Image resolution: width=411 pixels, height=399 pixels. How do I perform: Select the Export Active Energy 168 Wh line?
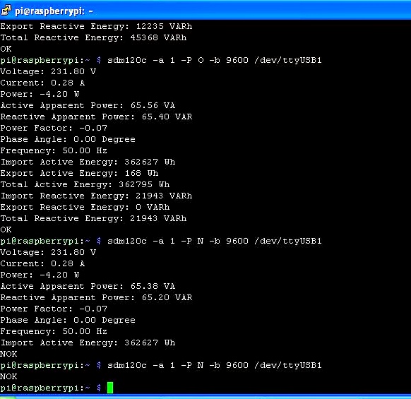tap(79, 173)
